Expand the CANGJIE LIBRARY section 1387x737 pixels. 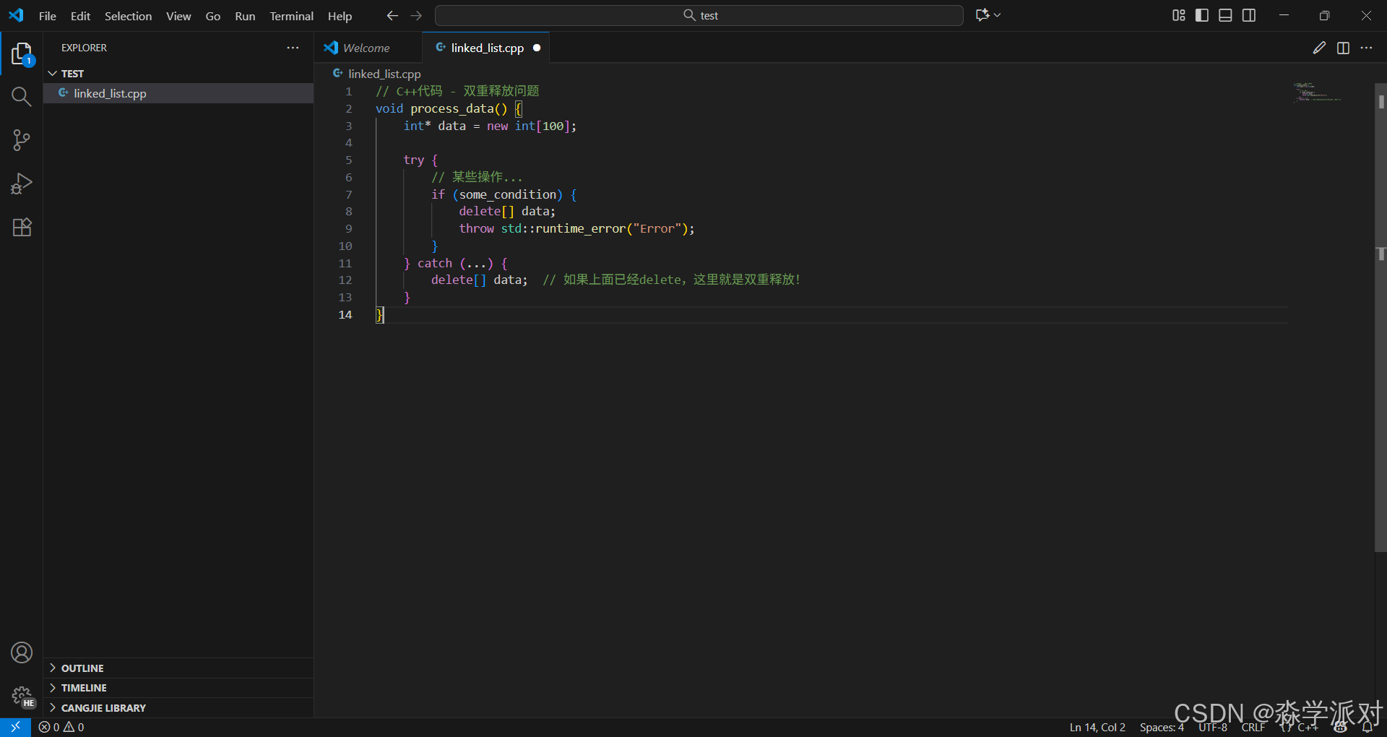point(178,708)
